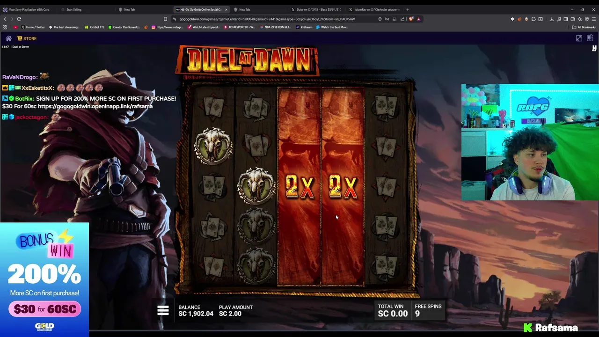Open Watch Latest Episode bookmark
599x337 pixels.
coord(204,27)
